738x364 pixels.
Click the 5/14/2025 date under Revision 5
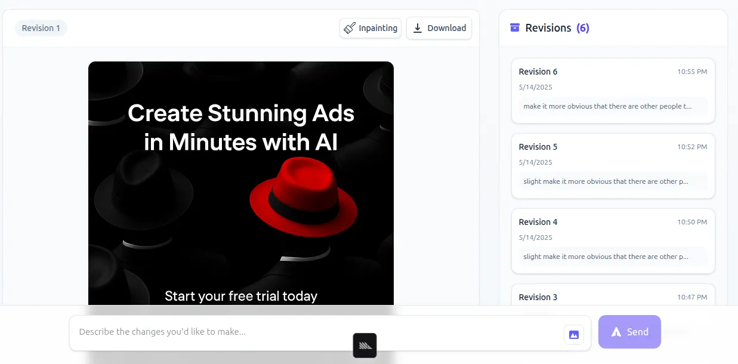click(536, 162)
